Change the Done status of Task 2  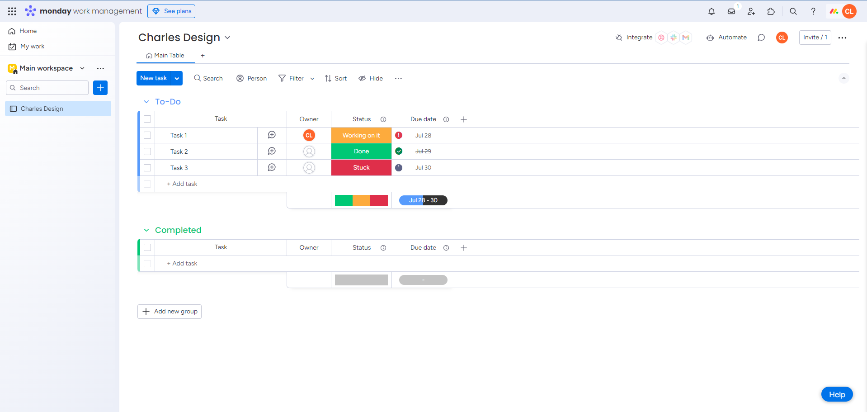361,152
